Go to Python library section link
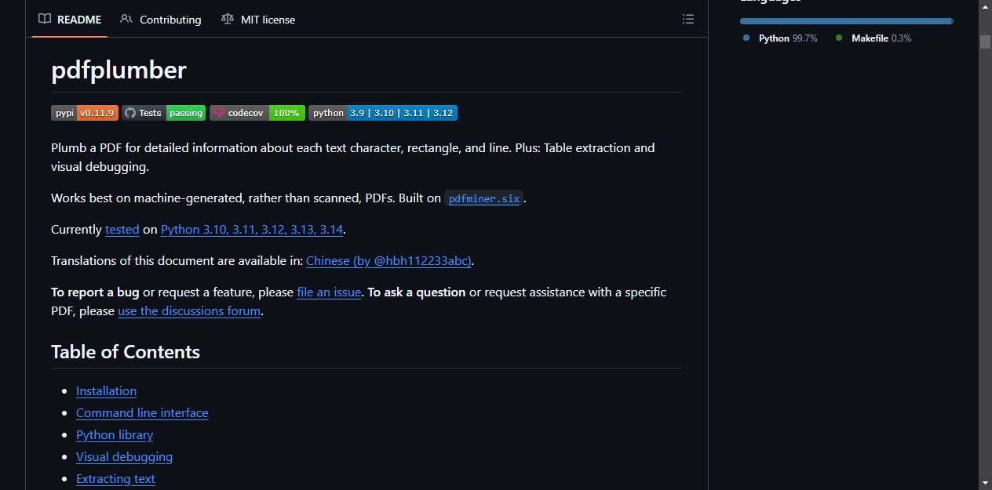This screenshot has height=490, width=992. 115,435
